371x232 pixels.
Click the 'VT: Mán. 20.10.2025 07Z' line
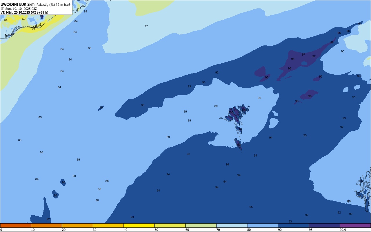(18, 12)
